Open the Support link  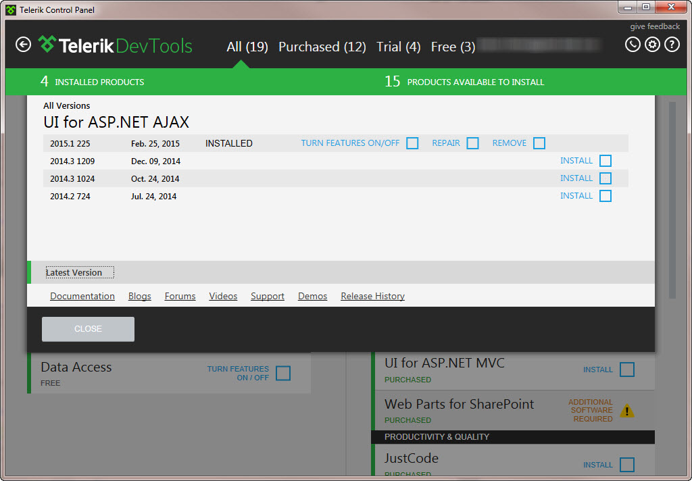pos(268,296)
